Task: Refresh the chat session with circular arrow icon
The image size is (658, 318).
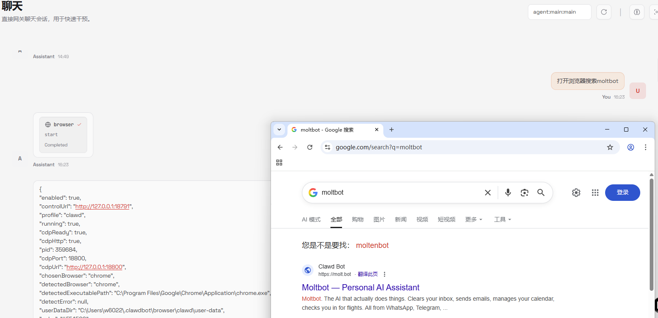Action: [x=604, y=12]
